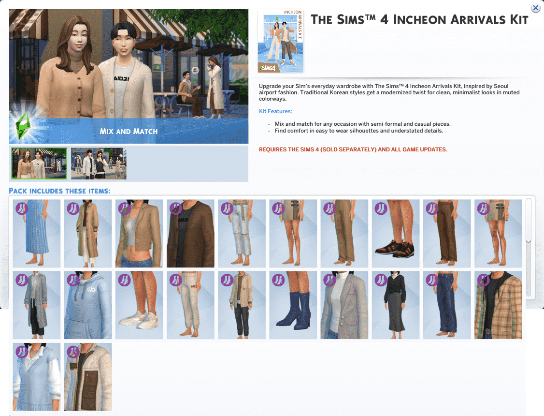544x416 pixels.
Task: Click the purple category badge on sweater vest
Action: (22, 352)
